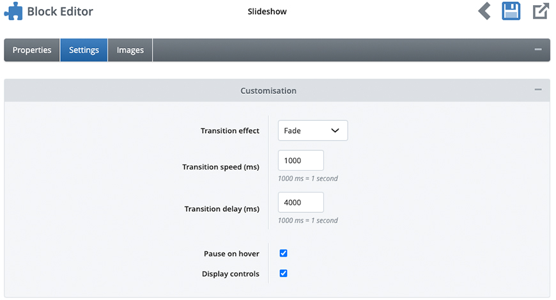Toggle the Pause on hover checkbox

coord(283,253)
